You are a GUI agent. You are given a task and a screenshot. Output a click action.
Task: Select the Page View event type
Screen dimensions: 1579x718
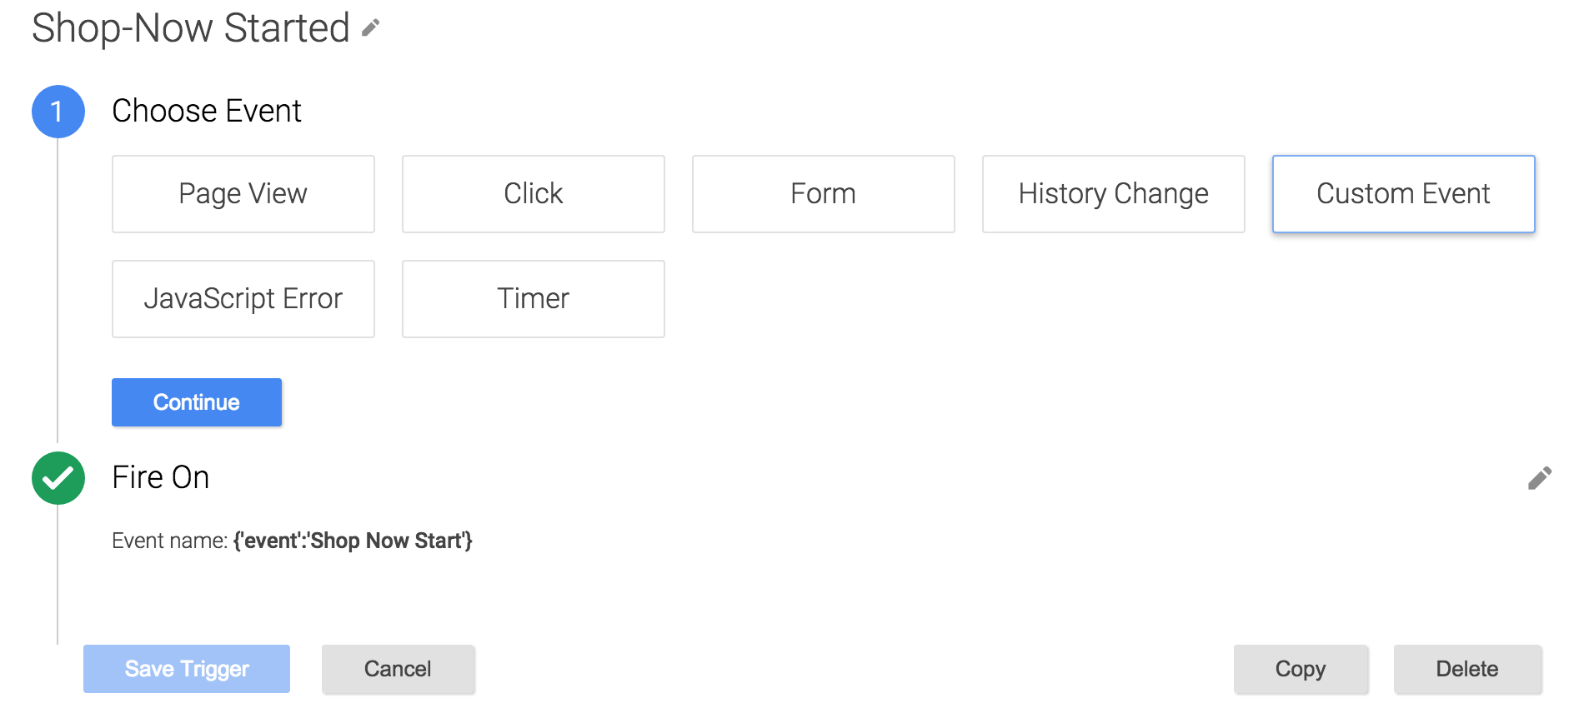pos(243,194)
